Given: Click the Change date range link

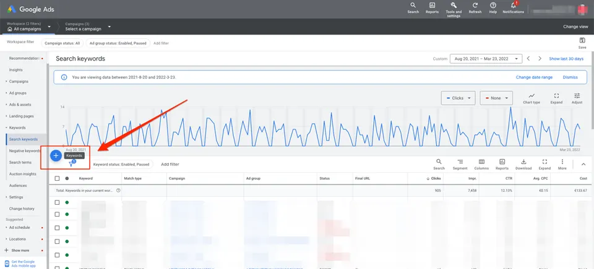Looking at the screenshot, I should point(534,77).
